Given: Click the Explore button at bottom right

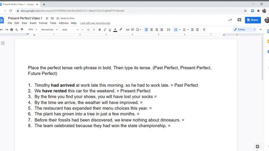Looking at the screenshot, I should point(257,146).
